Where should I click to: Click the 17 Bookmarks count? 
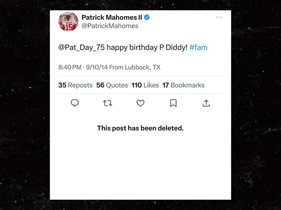pyautogui.click(x=183, y=85)
